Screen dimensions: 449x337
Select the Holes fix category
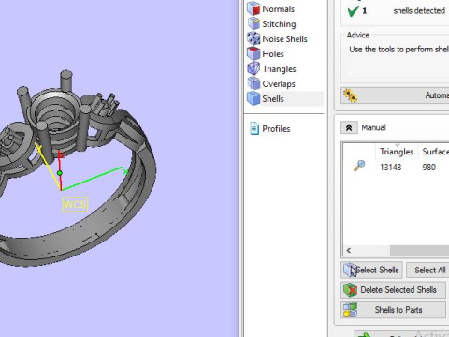(x=273, y=54)
